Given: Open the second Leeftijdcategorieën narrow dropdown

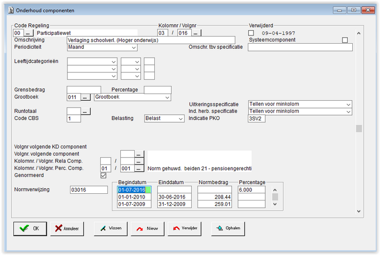Looking at the screenshot, I should pyautogui.click(x=131, y=68).
